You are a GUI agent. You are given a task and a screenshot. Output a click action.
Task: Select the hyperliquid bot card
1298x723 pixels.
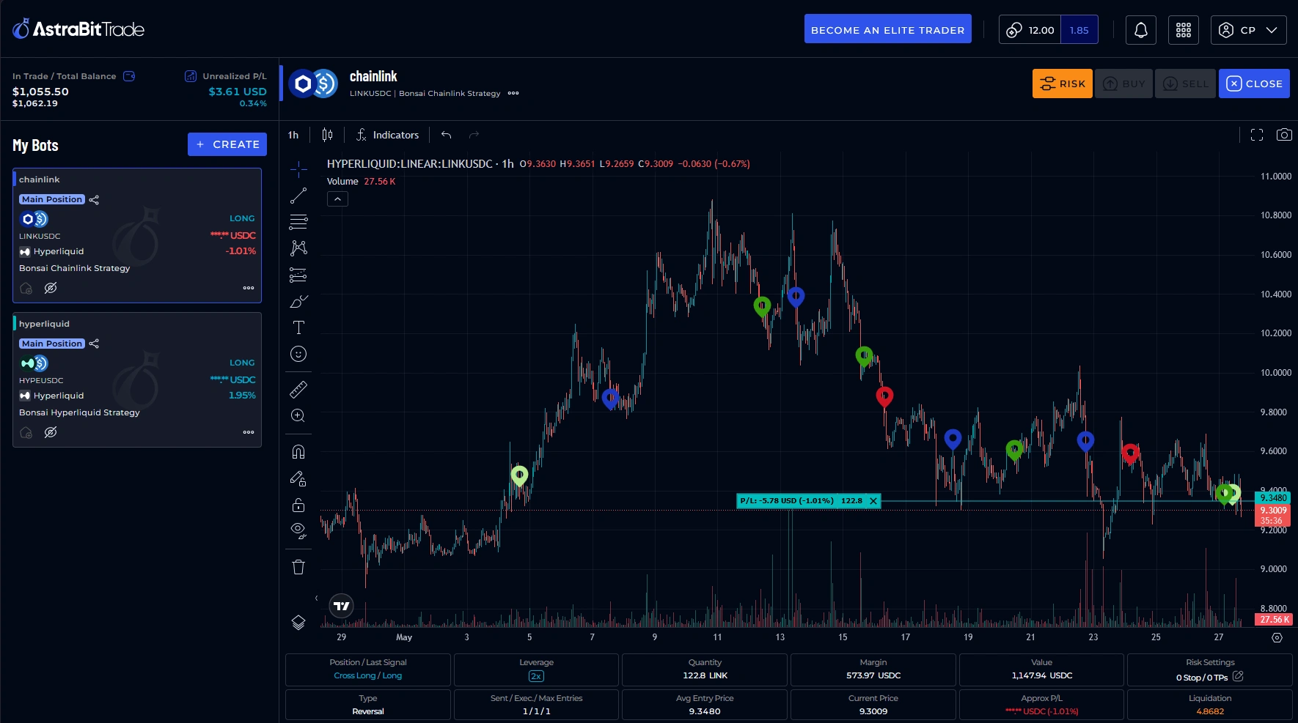tap(137, 379)
